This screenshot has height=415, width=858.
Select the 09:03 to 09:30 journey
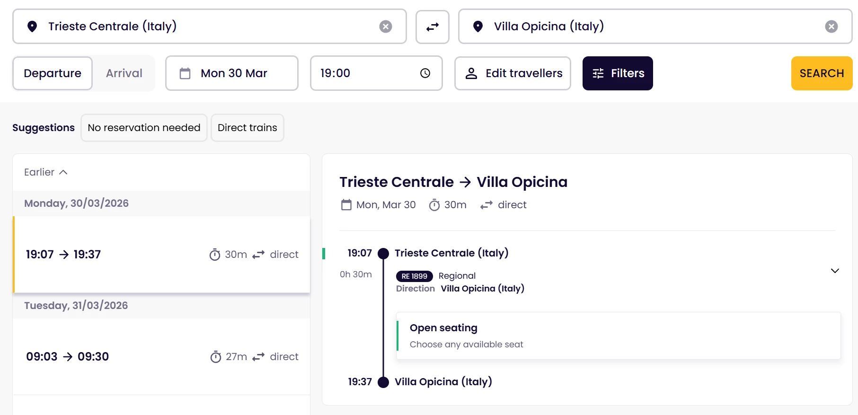tap(161, 357)
